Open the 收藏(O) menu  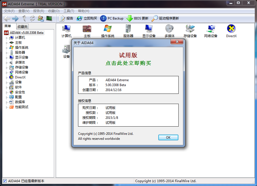[54, 11]
